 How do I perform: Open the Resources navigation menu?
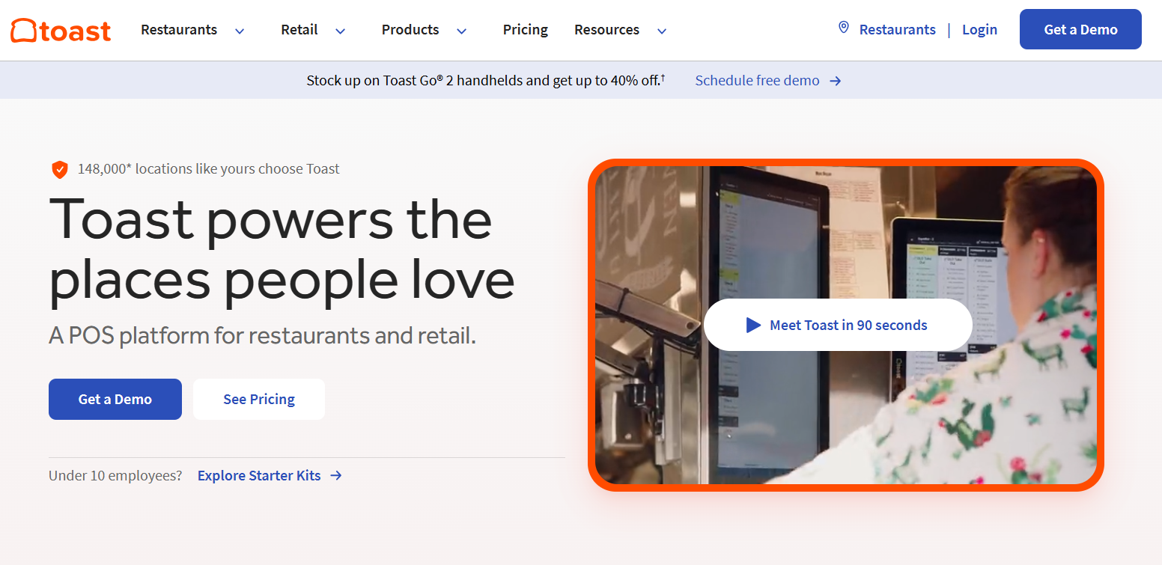coord(607,30)
